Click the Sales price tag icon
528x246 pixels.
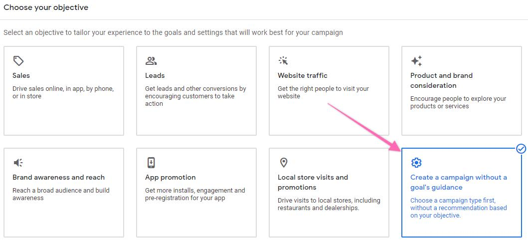(18, 61)
